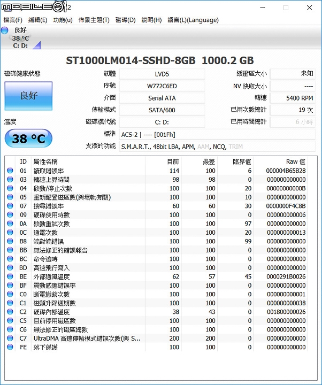This screenshot has height=385, width=322.
Task: Click status icon for attribute BF 震動感應錯誤率
Action: (x=10, y=286)
